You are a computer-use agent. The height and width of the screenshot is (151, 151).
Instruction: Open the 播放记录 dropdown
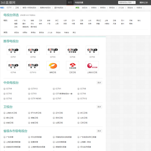(x=144, y=3)
